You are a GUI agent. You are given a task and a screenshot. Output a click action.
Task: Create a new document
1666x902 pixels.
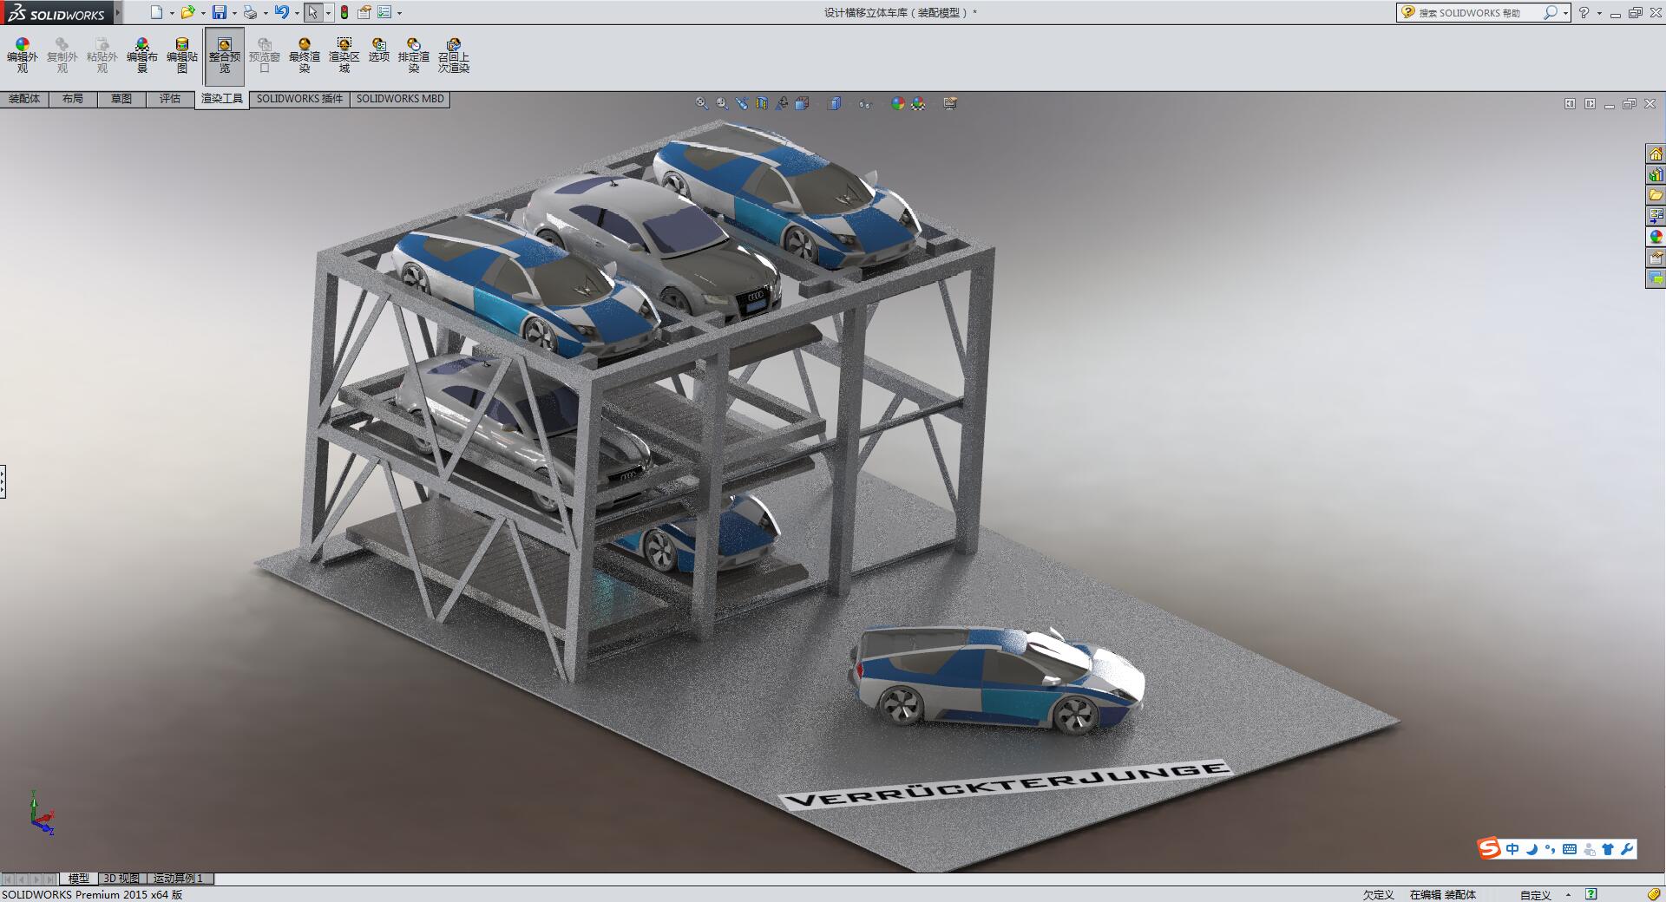click(156, 12)
